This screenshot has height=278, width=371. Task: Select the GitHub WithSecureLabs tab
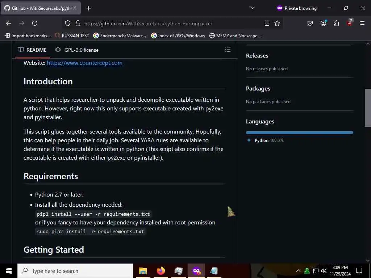point(41,8)
